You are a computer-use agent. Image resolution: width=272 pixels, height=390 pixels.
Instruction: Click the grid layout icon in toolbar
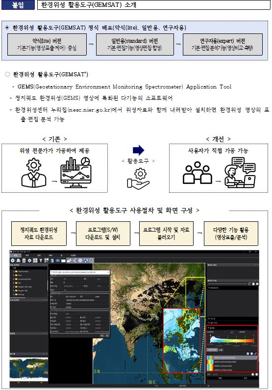click(35, 261)
